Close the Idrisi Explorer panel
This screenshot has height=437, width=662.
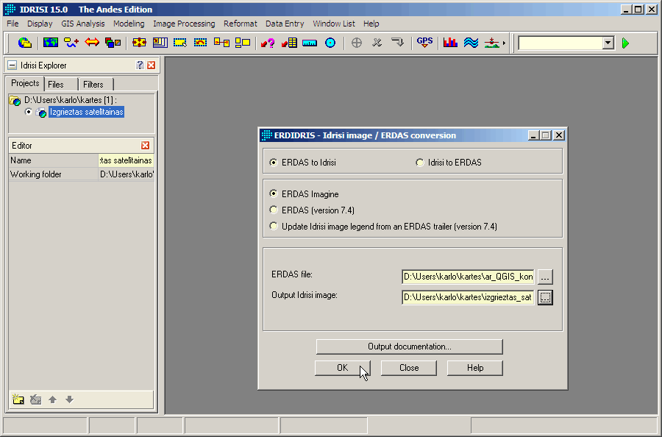151,65
